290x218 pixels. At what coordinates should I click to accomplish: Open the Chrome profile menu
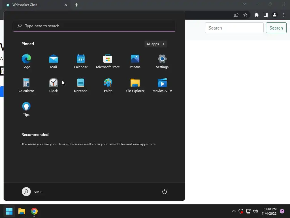pos(275,15)
